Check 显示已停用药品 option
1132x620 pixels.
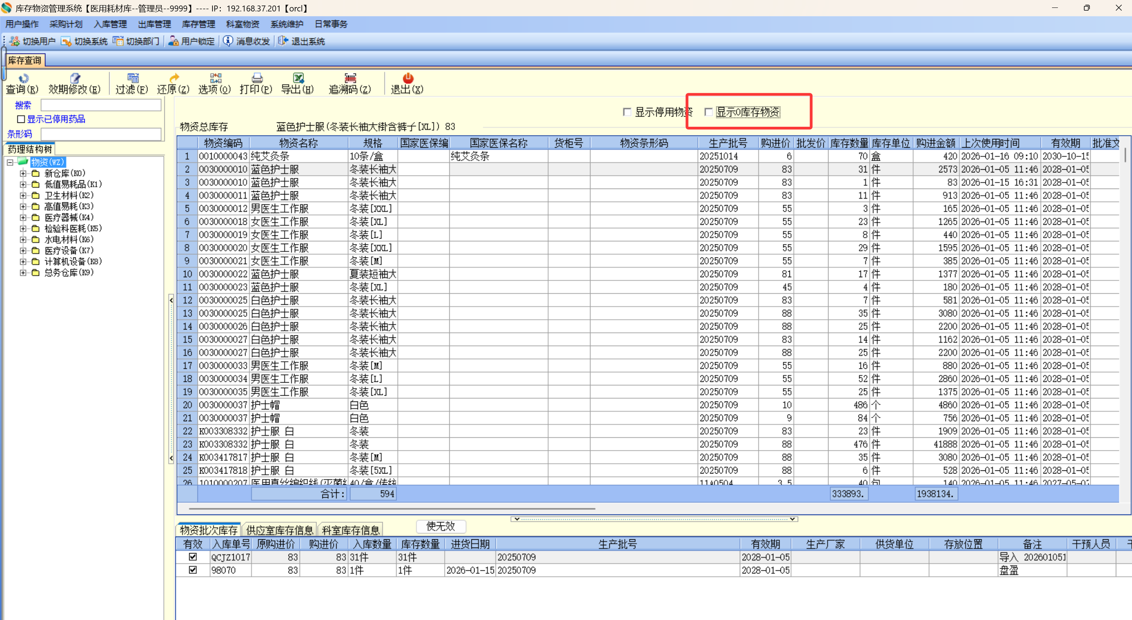tap(20, 119)
